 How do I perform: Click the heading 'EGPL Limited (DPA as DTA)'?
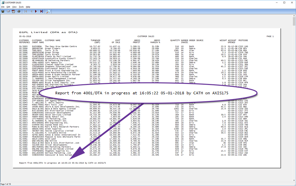[48, 32]
